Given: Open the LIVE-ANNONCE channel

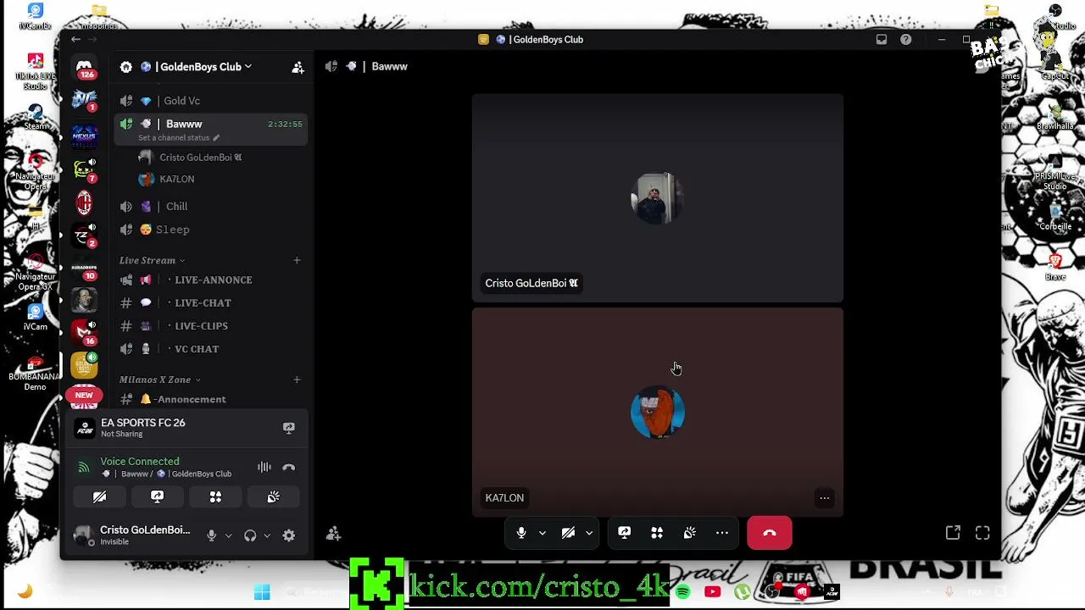Looking at the screenshot, I should (211, 280).
